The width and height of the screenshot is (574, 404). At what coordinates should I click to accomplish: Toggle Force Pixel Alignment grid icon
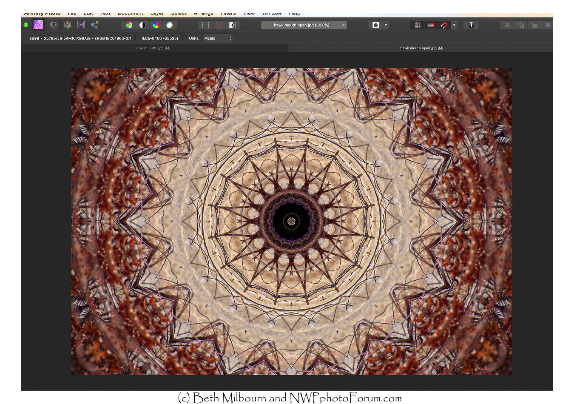[x=418, y=25]
